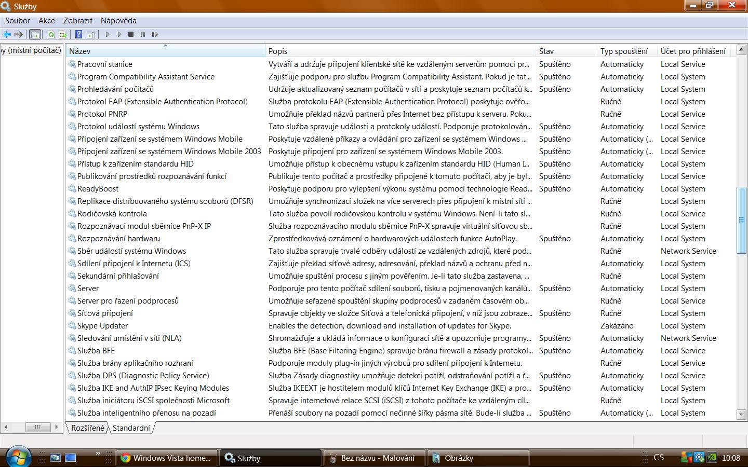748x467 pixels.
Task: Click the gear icon beside Prohledávání počítačů
Action: 72,89
